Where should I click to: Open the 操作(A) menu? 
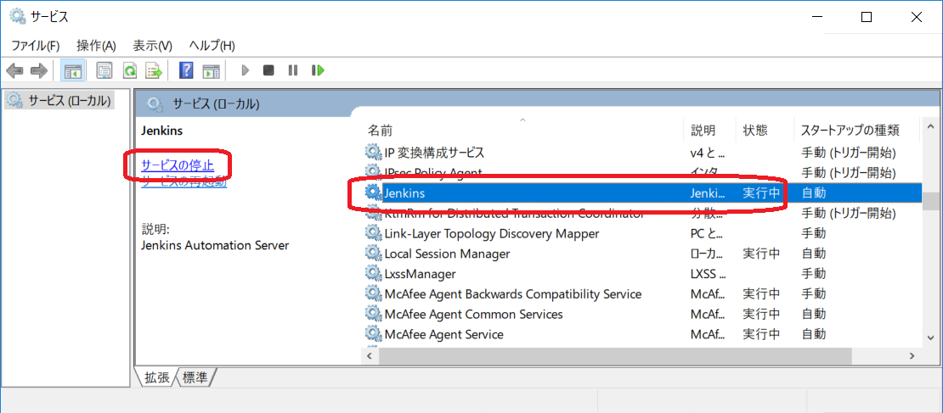pos(96,46)
